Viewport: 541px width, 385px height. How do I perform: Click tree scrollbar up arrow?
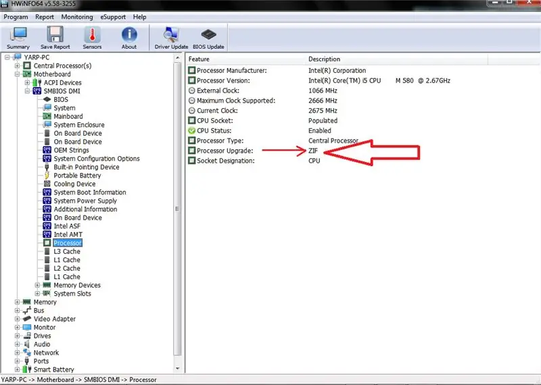[177, 58]
